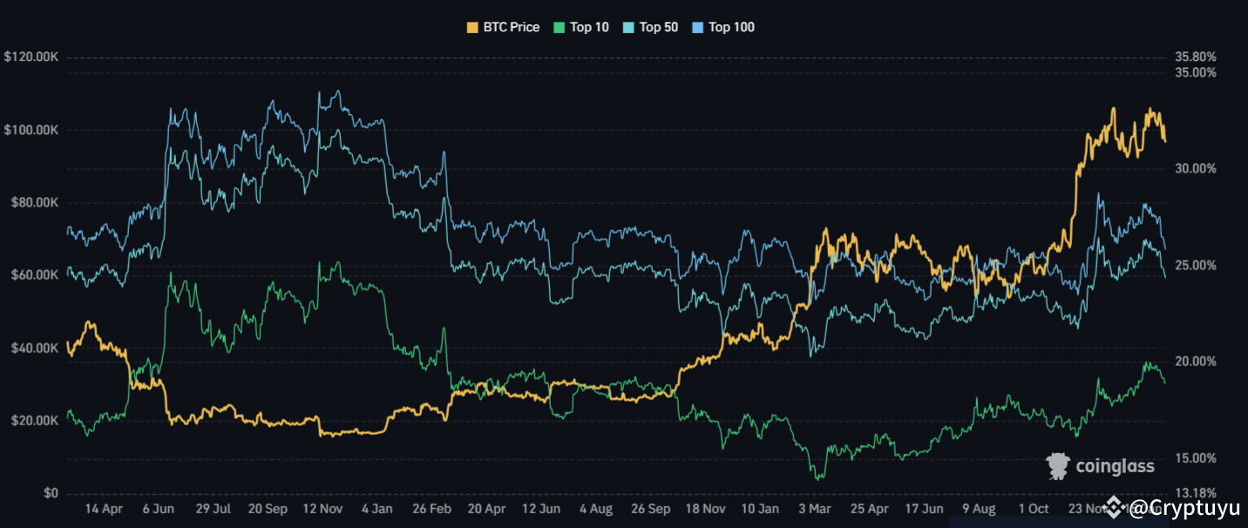Toggle the Top 100 series legend label
This screenshot has height=528, width=1248.
731,27
